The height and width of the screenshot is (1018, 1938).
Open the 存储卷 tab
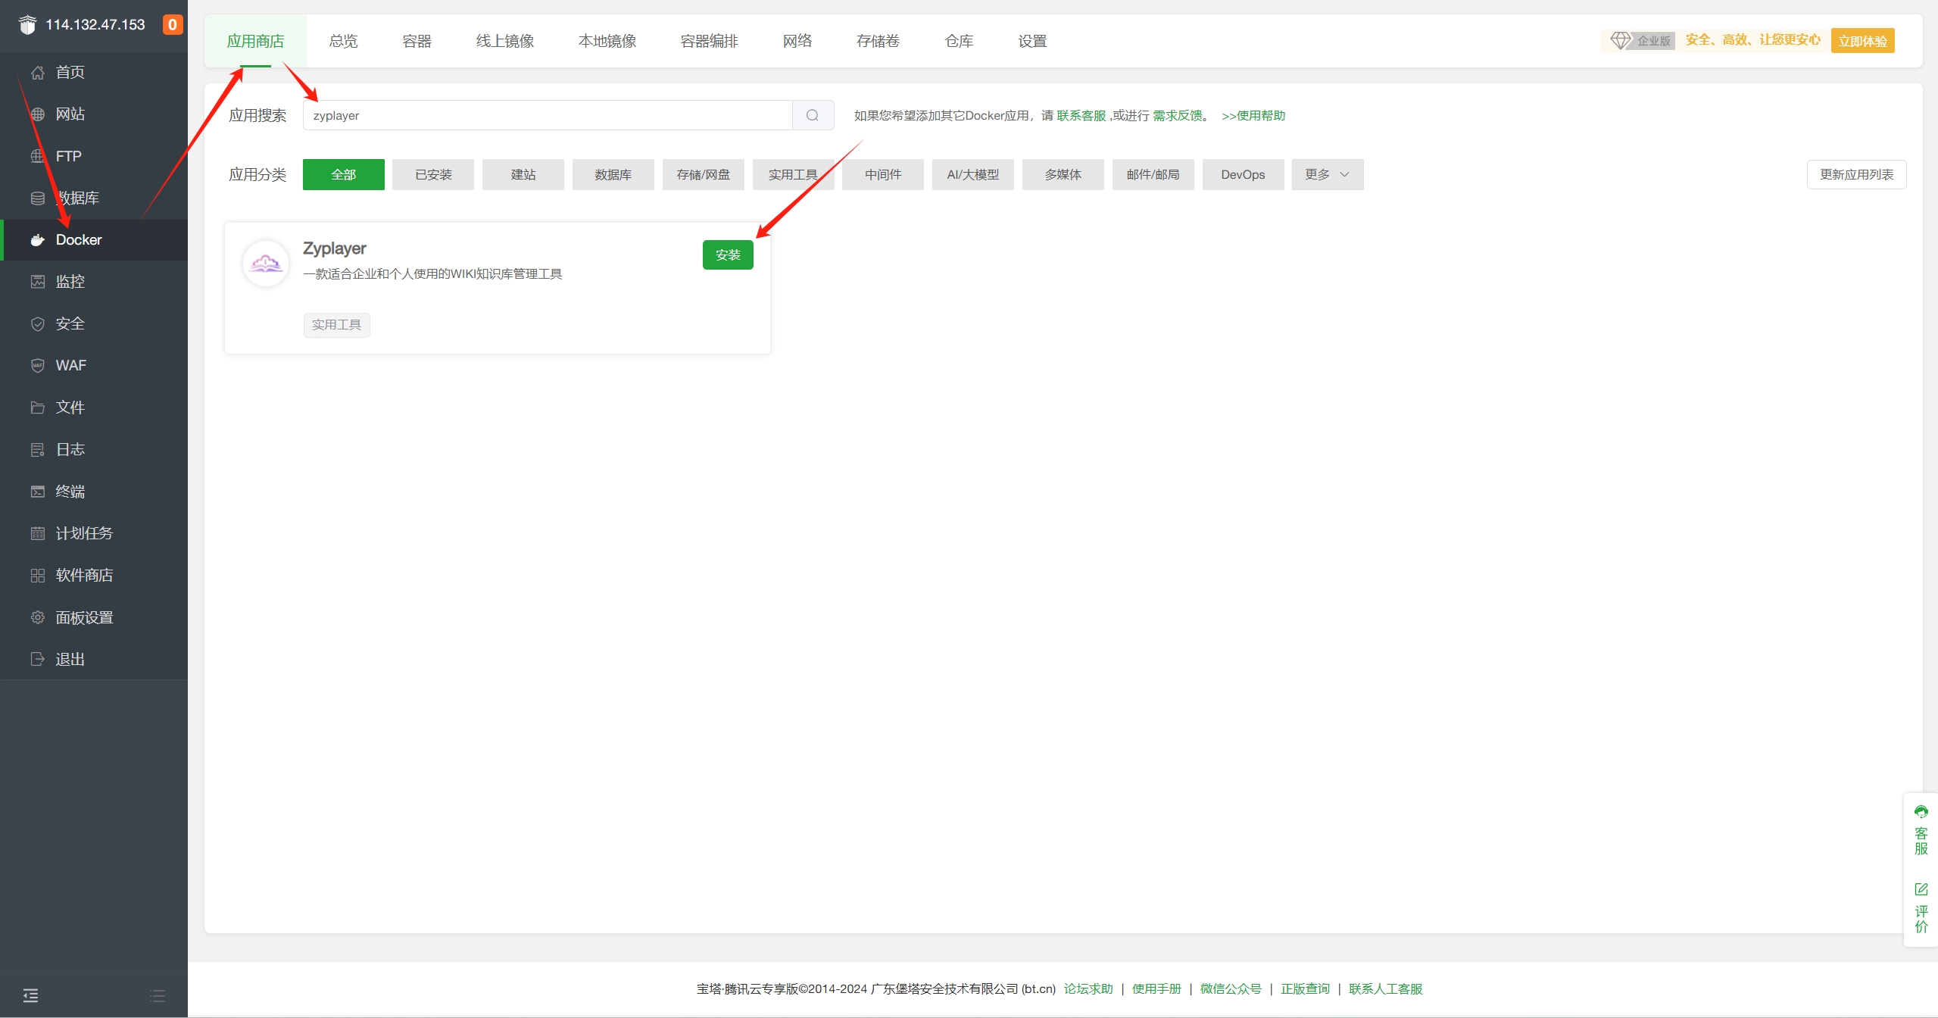(878, 41)
